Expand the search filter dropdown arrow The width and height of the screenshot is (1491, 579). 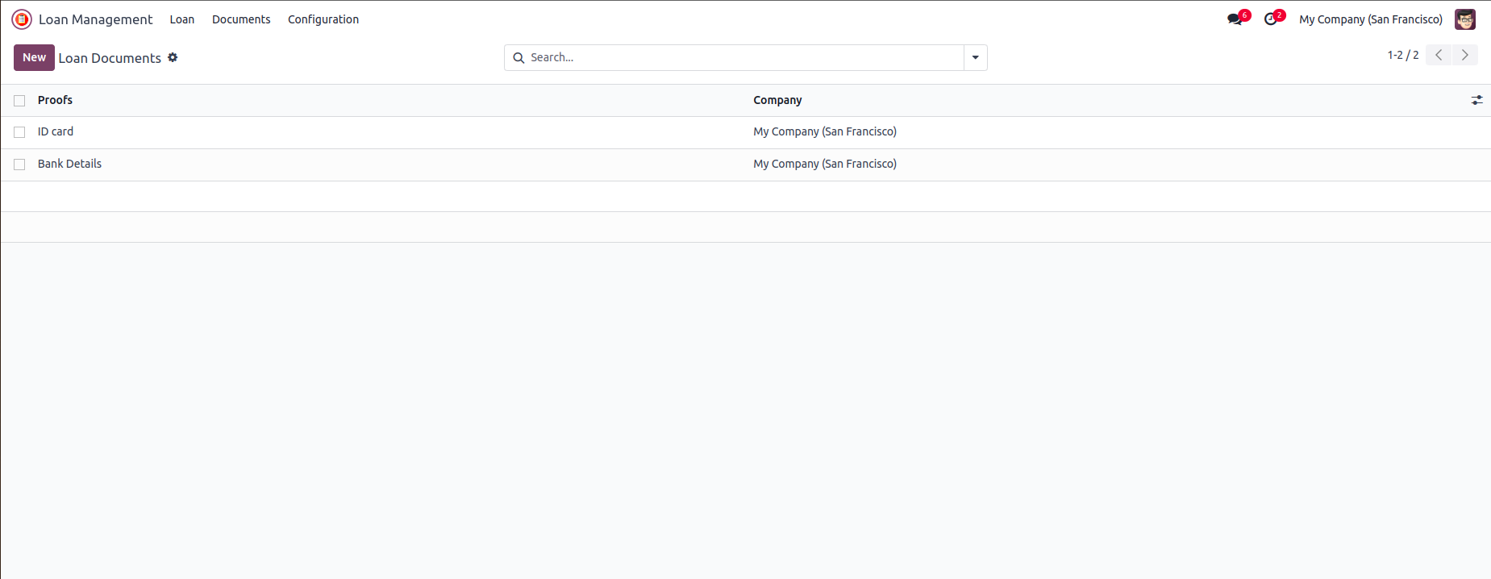(976, 57)
